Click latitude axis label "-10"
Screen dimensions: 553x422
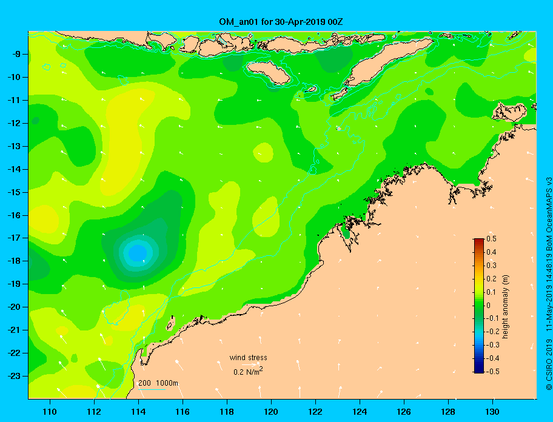tap(14, 77)
